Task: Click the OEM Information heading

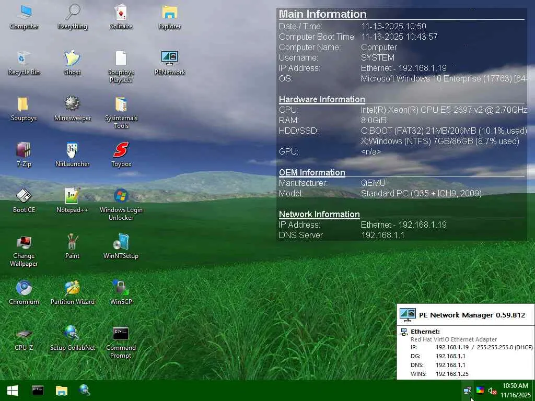Action: pos(312,172)
